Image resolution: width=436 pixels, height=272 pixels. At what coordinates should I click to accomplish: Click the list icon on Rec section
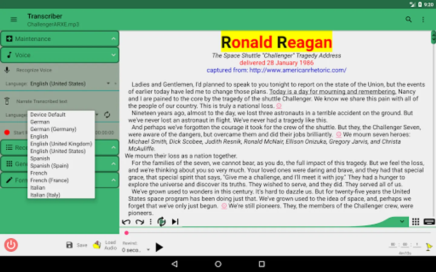[x=9, y=147]
